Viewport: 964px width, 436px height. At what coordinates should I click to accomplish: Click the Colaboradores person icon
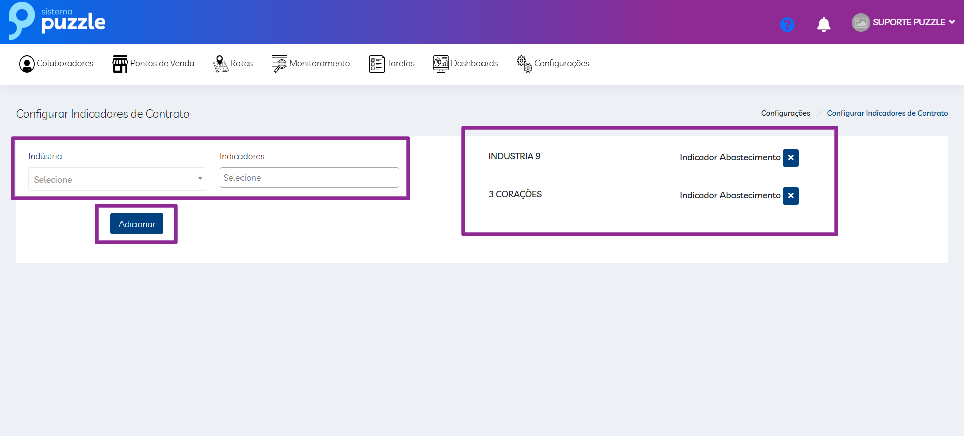pos(27,64)
